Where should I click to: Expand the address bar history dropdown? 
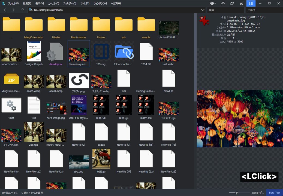click(x=203, y=10)
